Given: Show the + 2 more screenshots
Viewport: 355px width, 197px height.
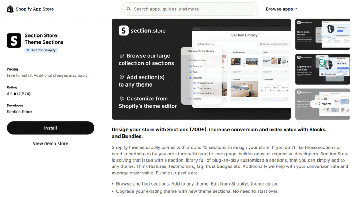Looking at the screenshot, I should (x=323, y=104).
